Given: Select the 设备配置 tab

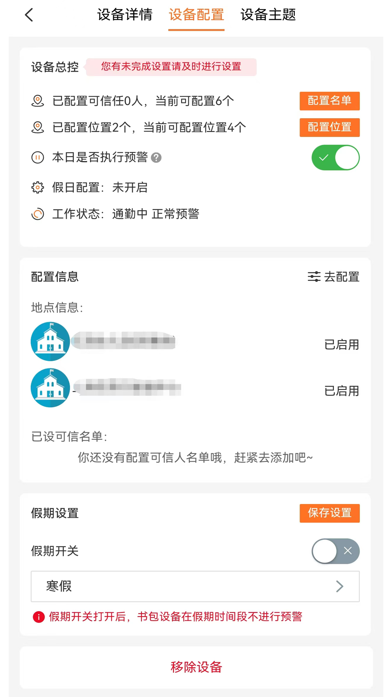Looking at the screenshot, I should [x=196, y=15].
